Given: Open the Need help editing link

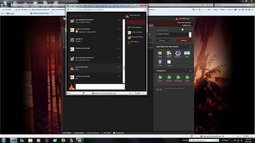Looking at the screenshot, I should click(x=184, y=23).
